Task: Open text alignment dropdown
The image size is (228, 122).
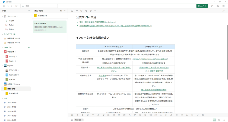Action: pyautogui.click(x=109, y=115)
